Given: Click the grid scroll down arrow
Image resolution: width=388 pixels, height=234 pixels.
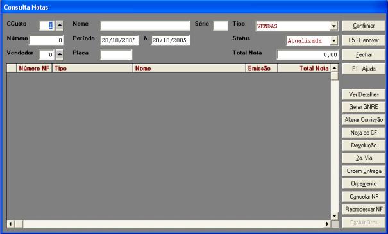Looking at the screenshot, I should pyautogui.click(x=335, y=216).
